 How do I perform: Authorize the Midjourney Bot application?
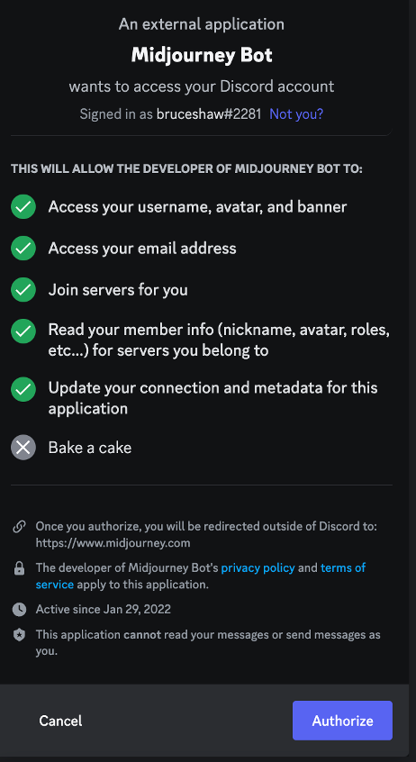point(343,721)
